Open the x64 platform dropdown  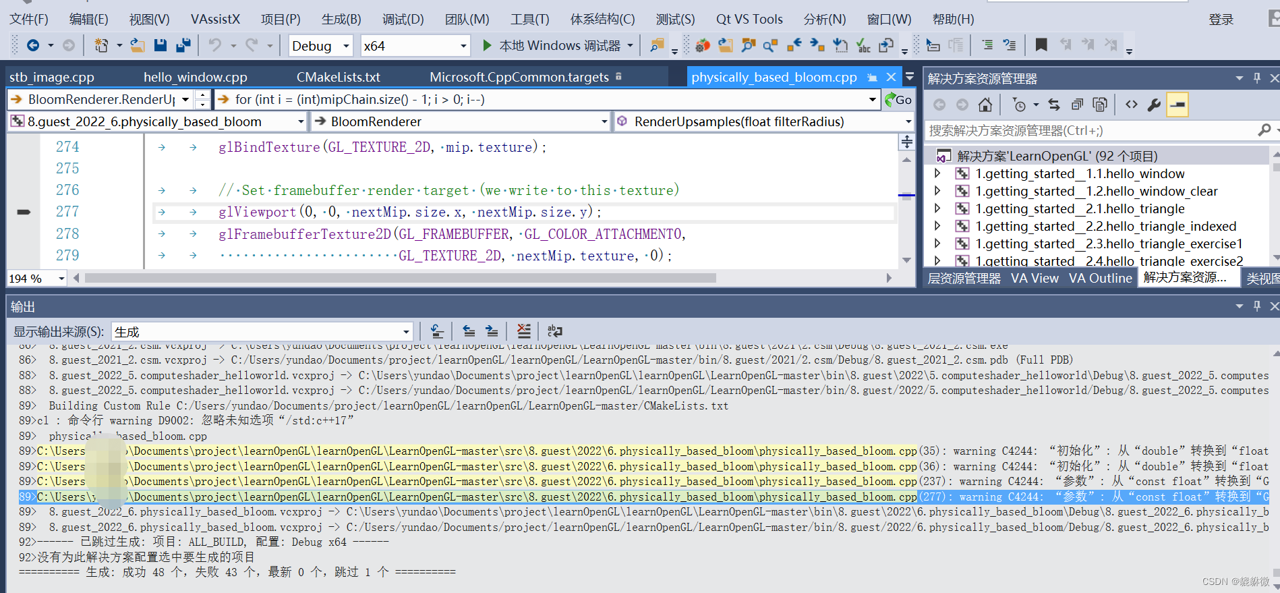[x=415, y=46]
